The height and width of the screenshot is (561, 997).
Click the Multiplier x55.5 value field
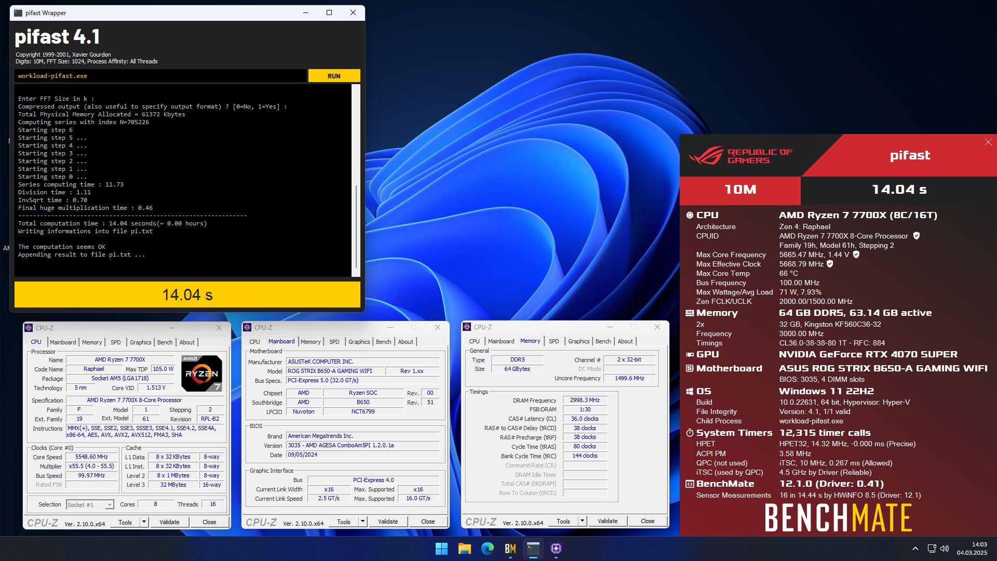coord(91,466)
